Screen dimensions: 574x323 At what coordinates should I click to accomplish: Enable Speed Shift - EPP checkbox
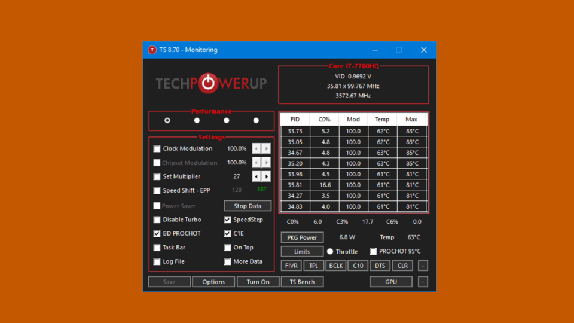157,190
